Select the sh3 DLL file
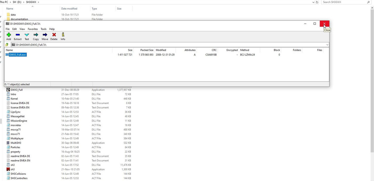Image resolution: width=374 pixels, height=181 pixels. click(13, 165)
